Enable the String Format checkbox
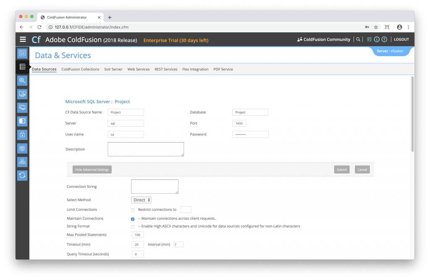The width and height of the screenshot is (430, 280). (133, 227)
